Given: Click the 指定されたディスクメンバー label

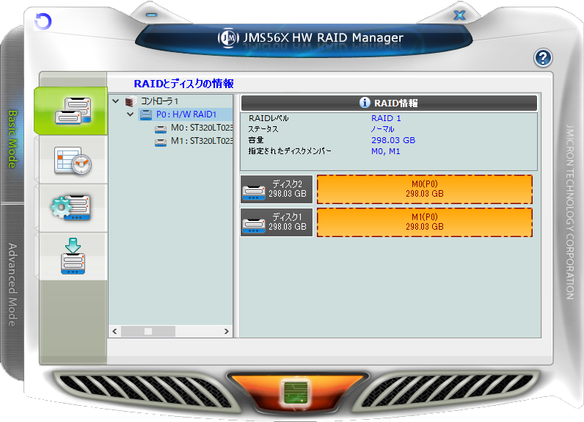Looking at the screenshot, I should click(x=290, y=151).
